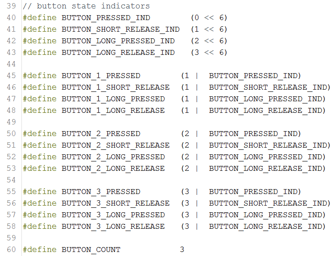
Task: Click BUTTON_LONG_RELEASE_IND reference on line 58
Action: [267, 227]
